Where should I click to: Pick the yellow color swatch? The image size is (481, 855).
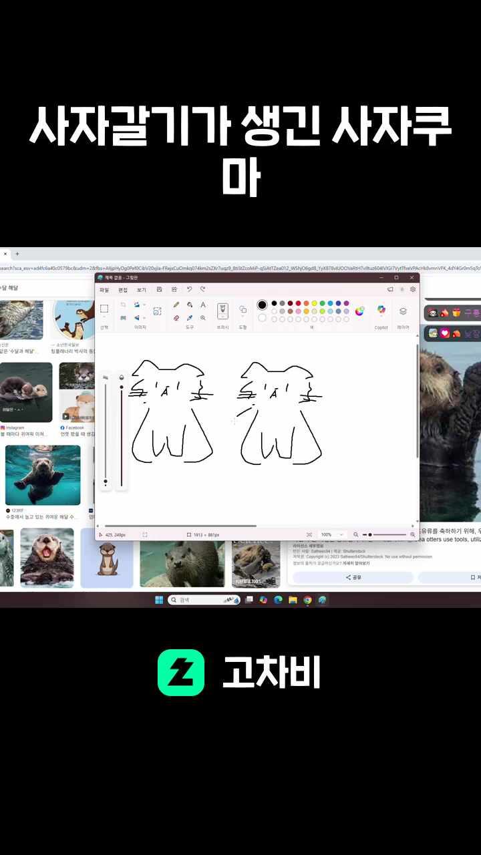click(314, 303)
